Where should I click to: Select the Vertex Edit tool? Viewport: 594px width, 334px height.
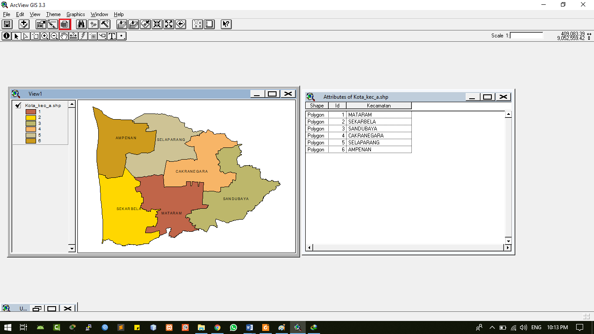(x=26, y=36)
